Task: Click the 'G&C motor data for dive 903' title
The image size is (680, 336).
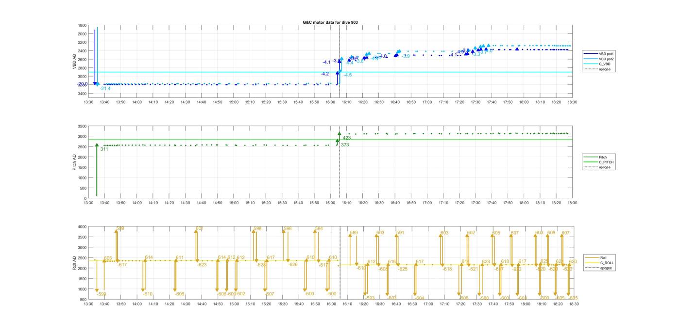Action: click(x=330, y=22)
